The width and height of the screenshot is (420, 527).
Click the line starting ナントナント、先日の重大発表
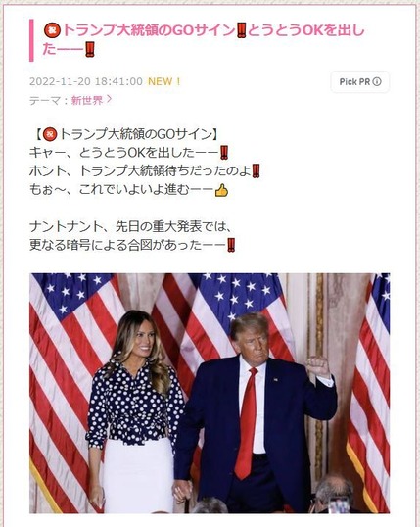tap(131, 227)
